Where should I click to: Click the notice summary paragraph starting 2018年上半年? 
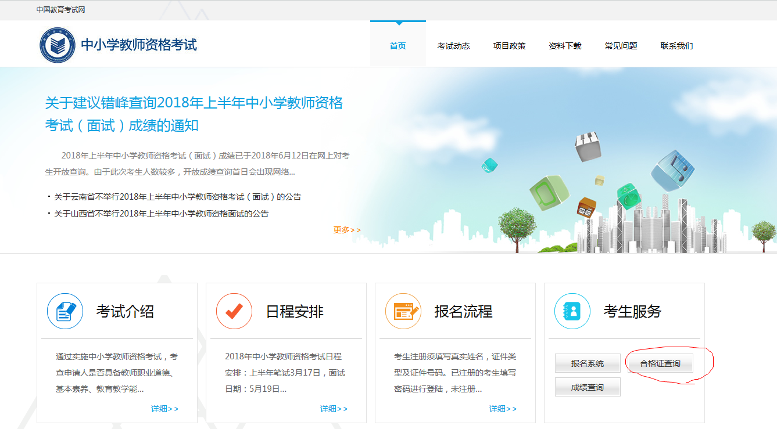197,164
